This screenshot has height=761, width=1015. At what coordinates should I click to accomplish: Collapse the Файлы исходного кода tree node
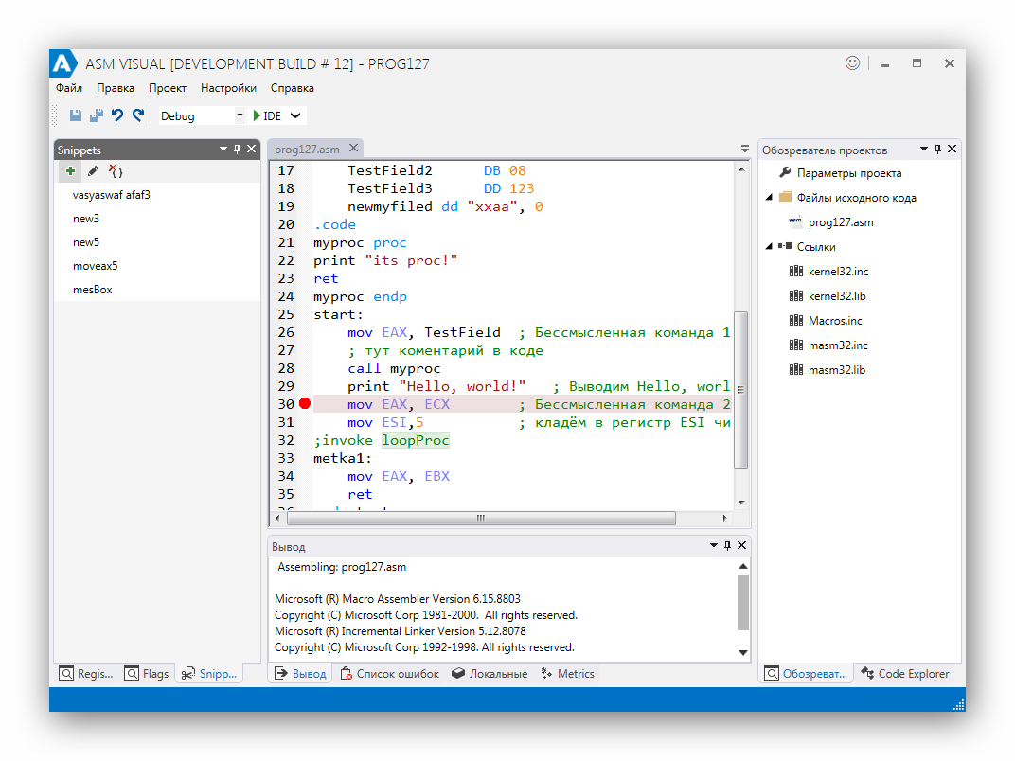tap(769, 198)
